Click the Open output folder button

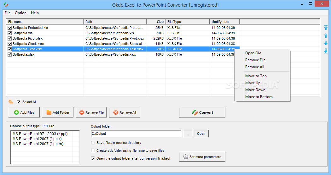[201, 134]
